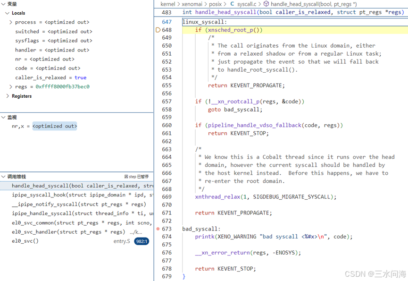Click sticky scroll header line 483

pos(281,12)
